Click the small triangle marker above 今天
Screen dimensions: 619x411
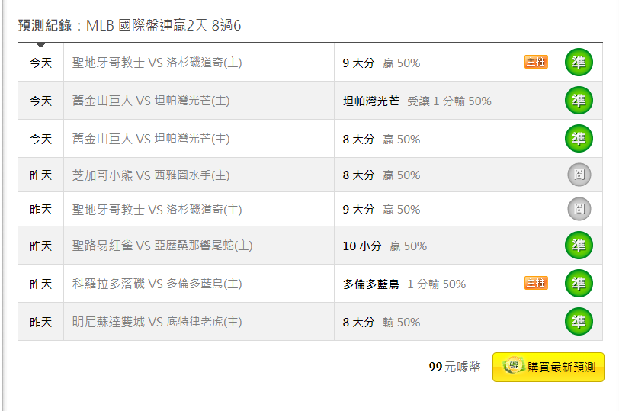(x=40, y=45)
